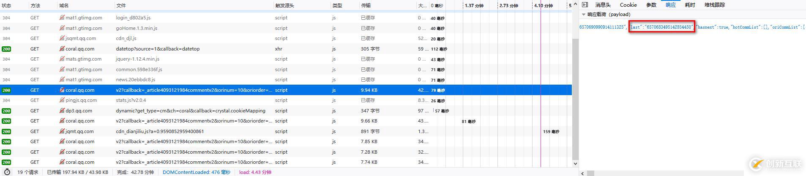The height and width of the screenshot is (176, 806).
Task: Sort requests by the 域名 column header
Action: tap(64, 5)
